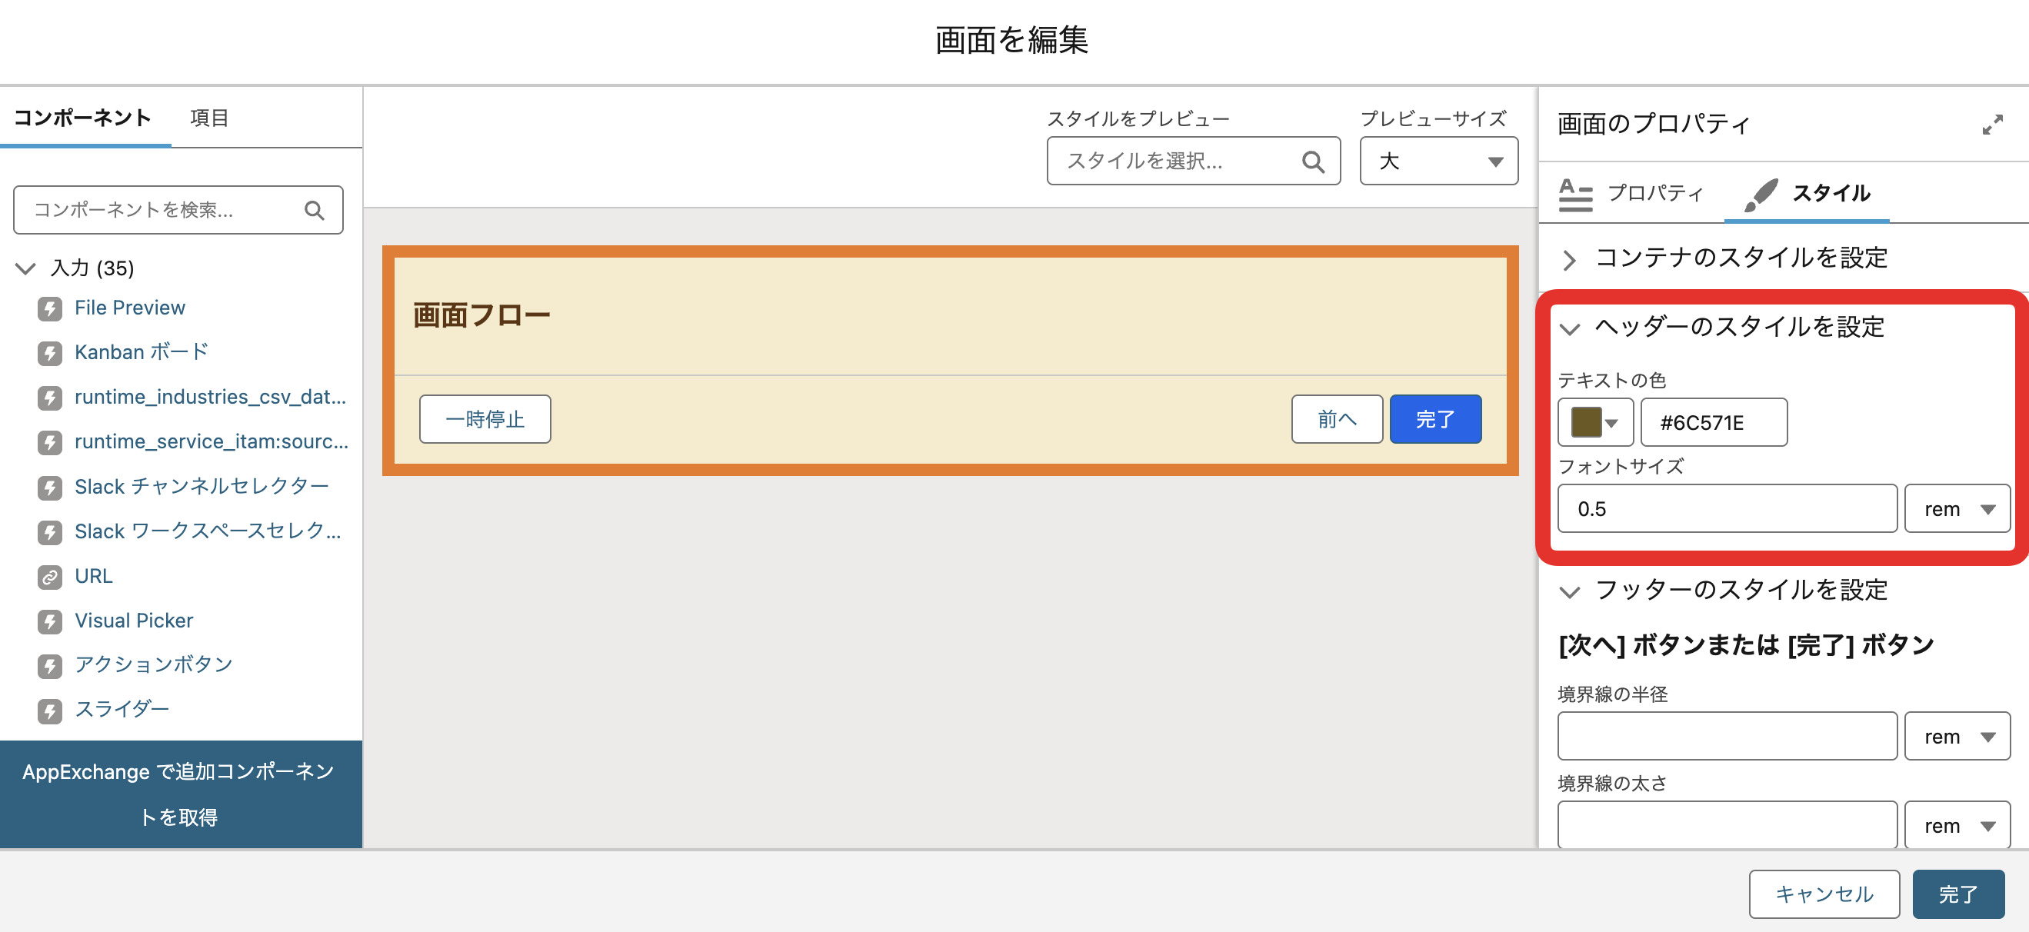Image resolution: width=2029 pixels, height=932 pixels.
Task: Click the キャンセル button
Action: click(1824, 894)
